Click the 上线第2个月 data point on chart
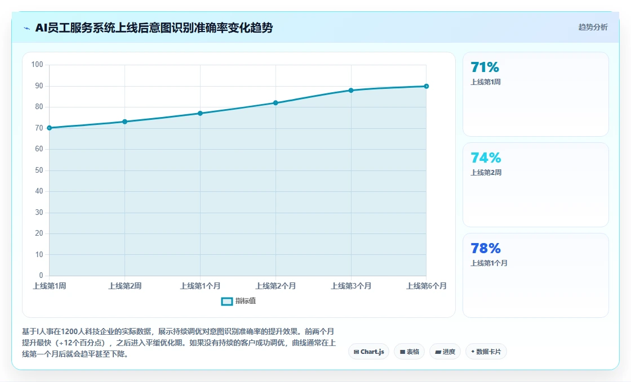This screenshot has width=631, height=382. click(275, 103)
